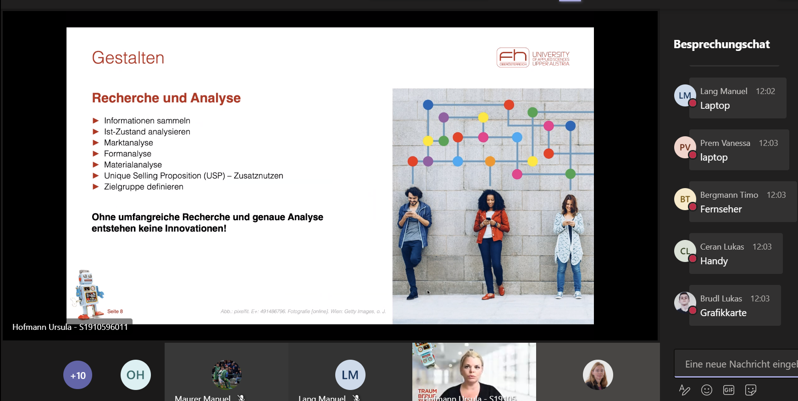
Task: Show the +10 additional participants
Action: 78,375
